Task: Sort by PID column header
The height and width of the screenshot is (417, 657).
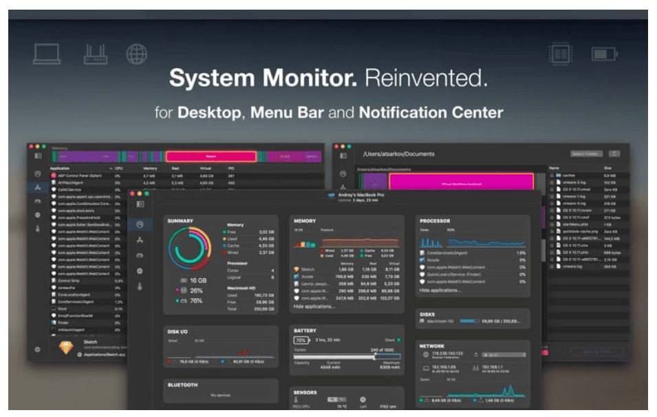Action: coord(231,169)
